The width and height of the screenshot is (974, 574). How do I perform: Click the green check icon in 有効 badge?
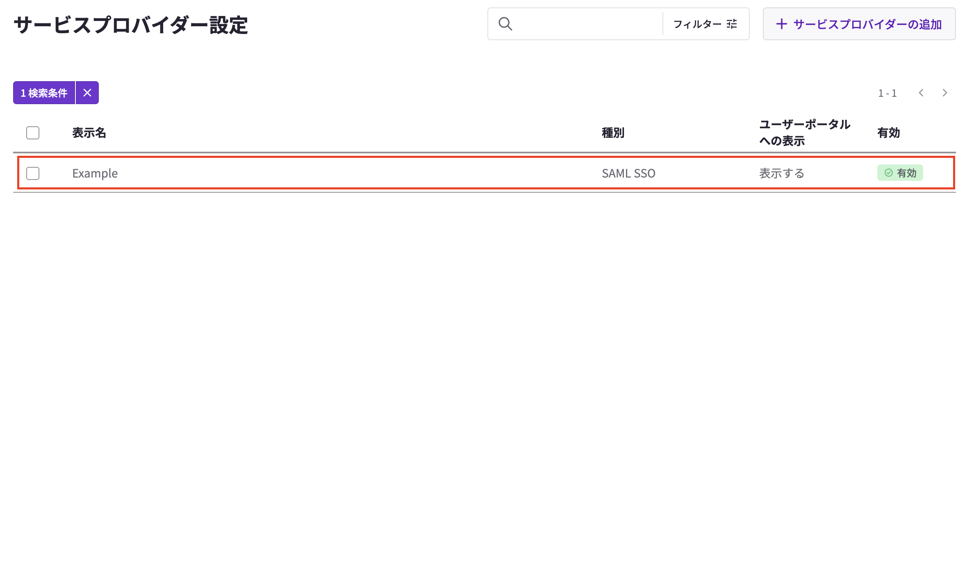888,173
